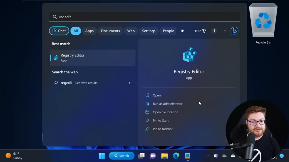Click Run as administrator shield icon
The image size is (289, 162).
pos(147,103)
